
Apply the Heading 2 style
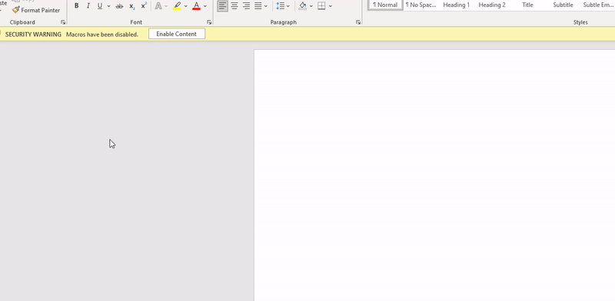point(492,5)
